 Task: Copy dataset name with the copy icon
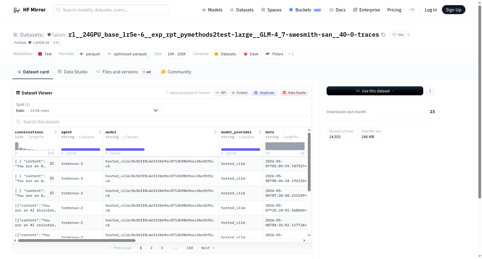click(383, 35)
